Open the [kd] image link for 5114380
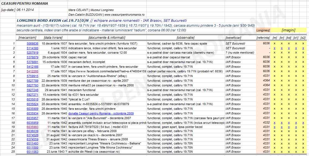The width and height of the screenshot is (309, 156). (x=289, y=48)
